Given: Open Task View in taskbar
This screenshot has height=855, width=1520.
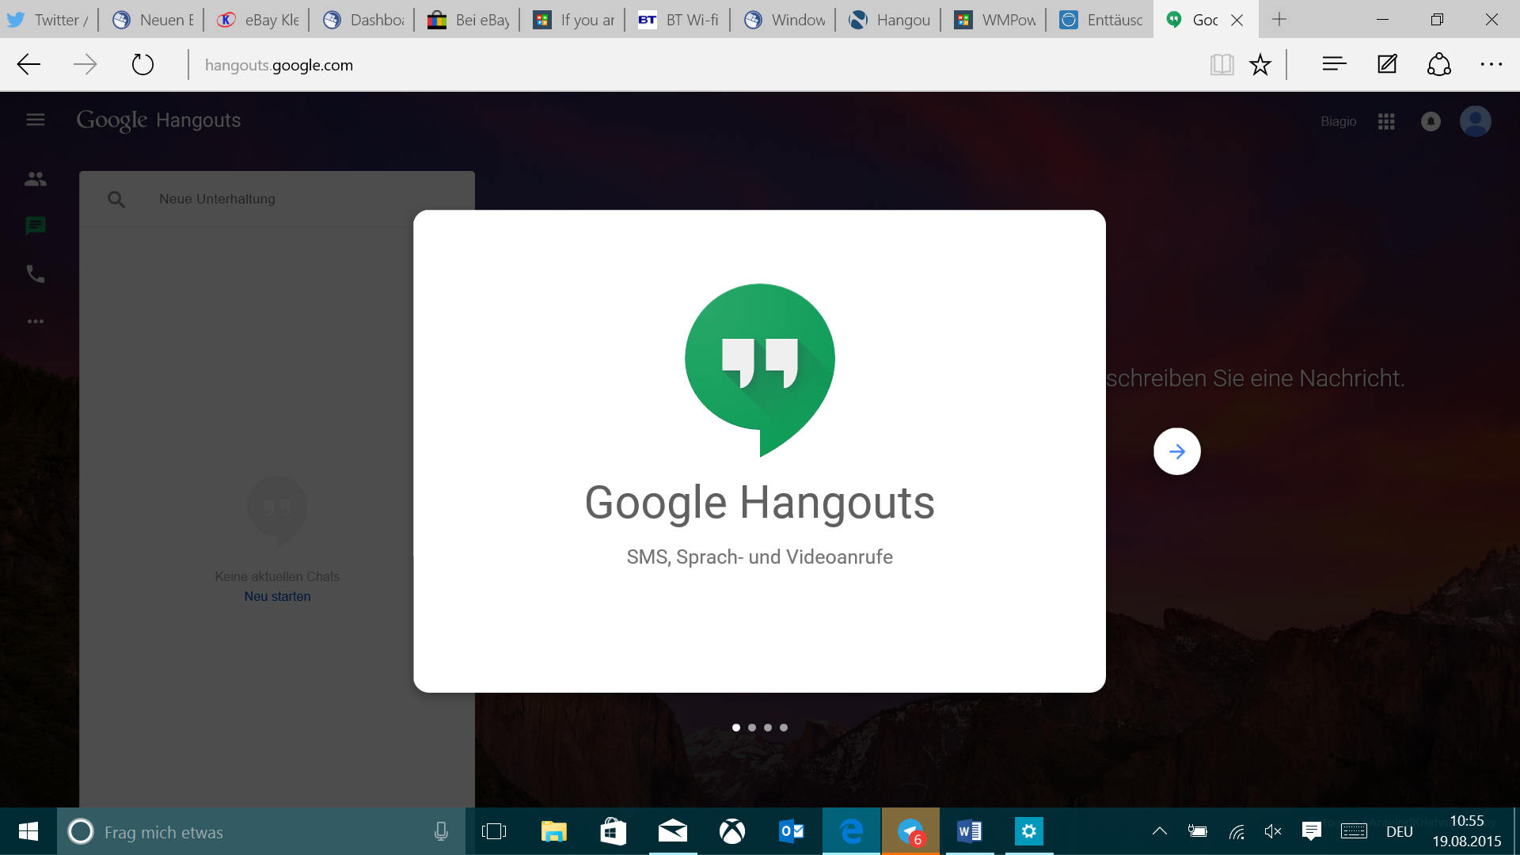Looking at the screenshot, I should pos(494,831).
